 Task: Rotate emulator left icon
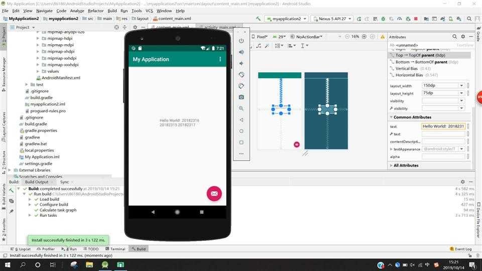[242, 75]
